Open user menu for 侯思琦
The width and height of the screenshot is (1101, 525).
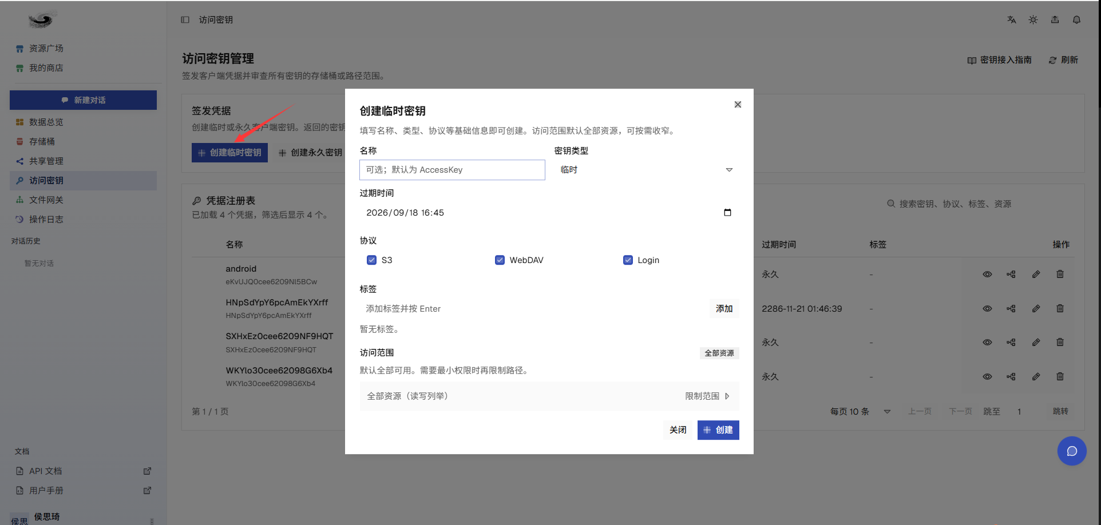point(152,520)
